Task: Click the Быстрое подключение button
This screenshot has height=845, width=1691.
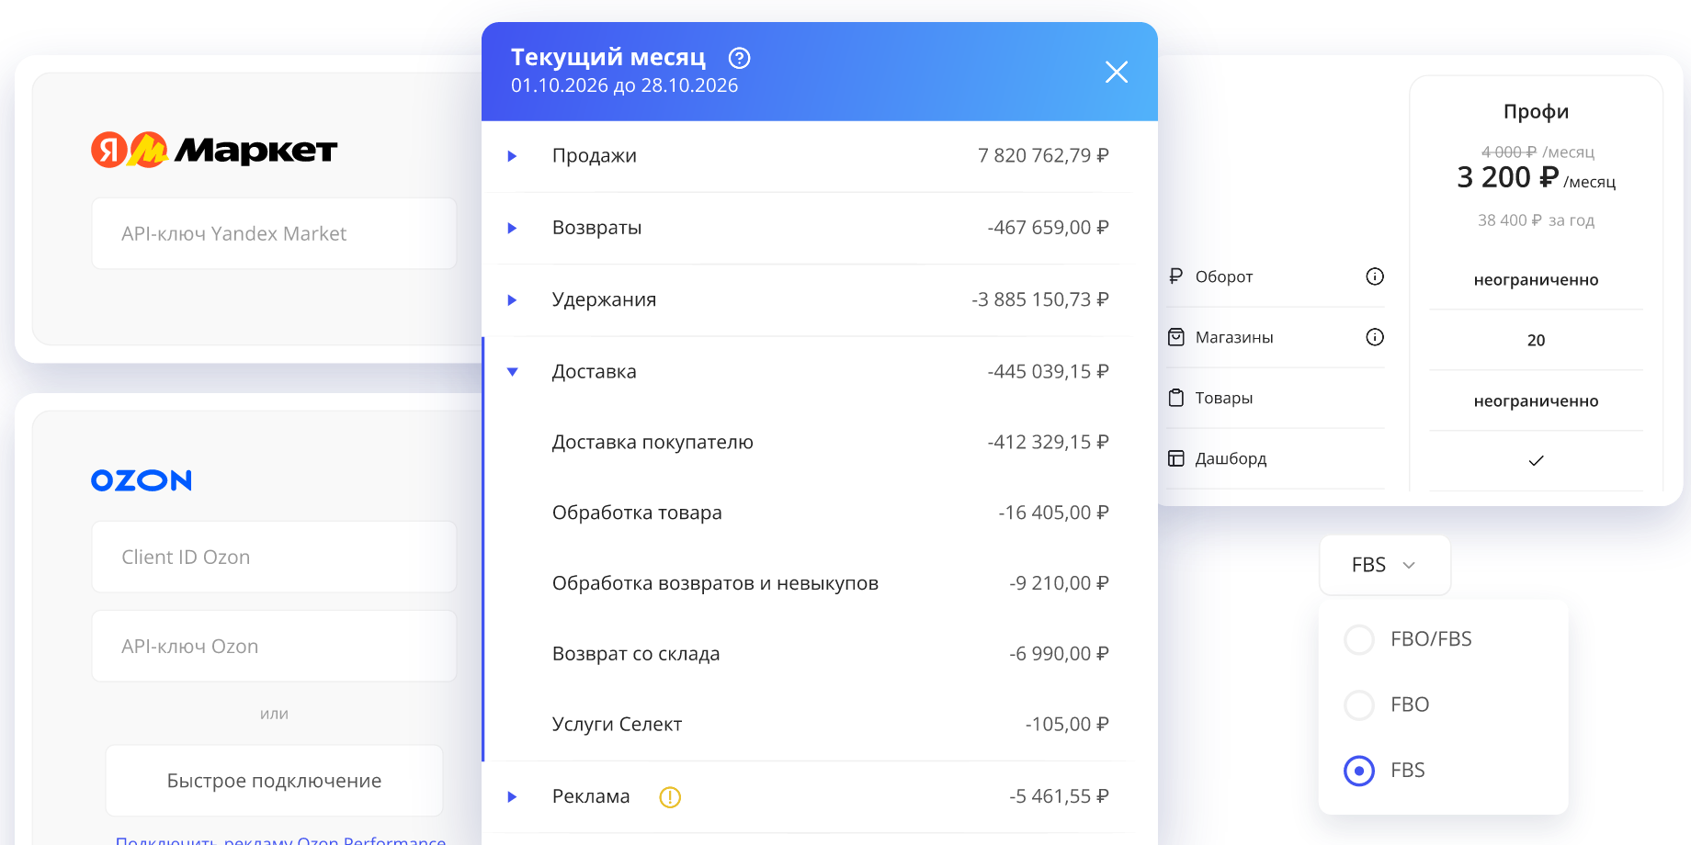Action: point(274,781)
